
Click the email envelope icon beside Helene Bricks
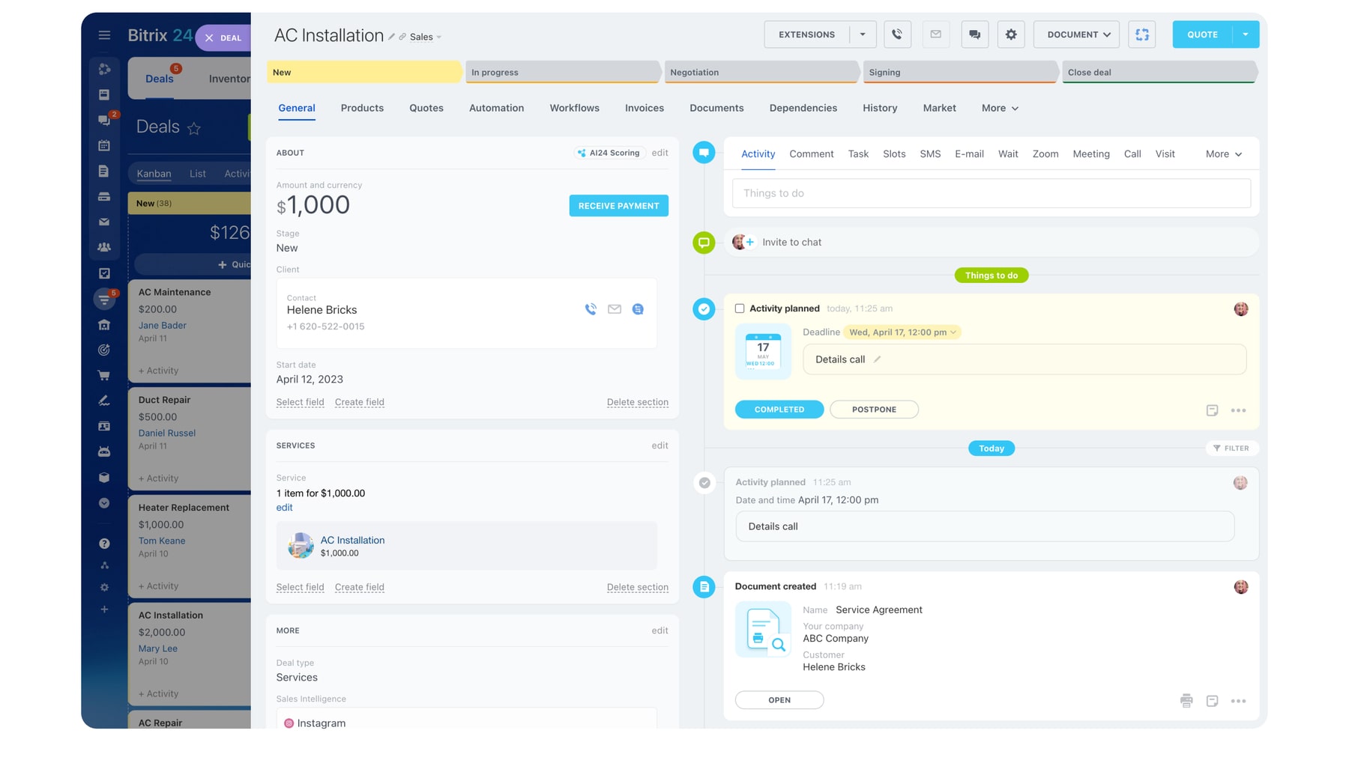tap(614, 309)
